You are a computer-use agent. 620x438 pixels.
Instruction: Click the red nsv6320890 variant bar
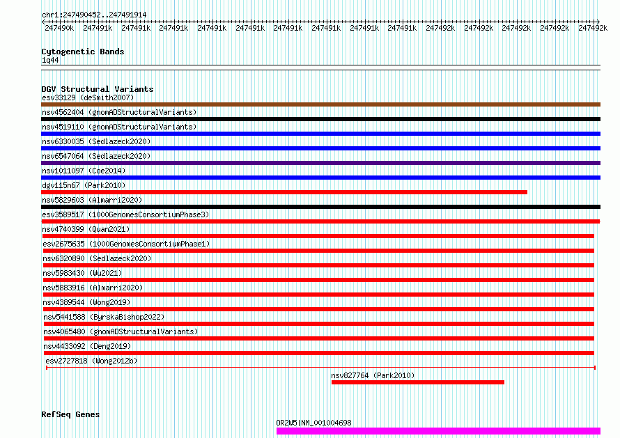coord(318,265)
